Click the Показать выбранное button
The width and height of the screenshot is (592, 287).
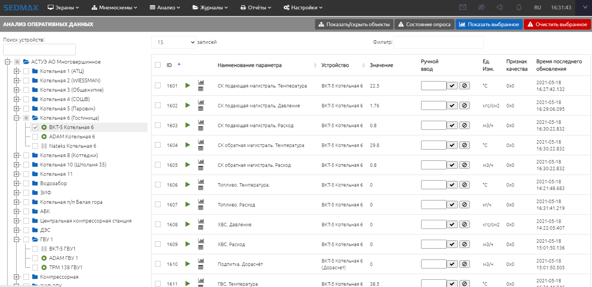(489, 24)
